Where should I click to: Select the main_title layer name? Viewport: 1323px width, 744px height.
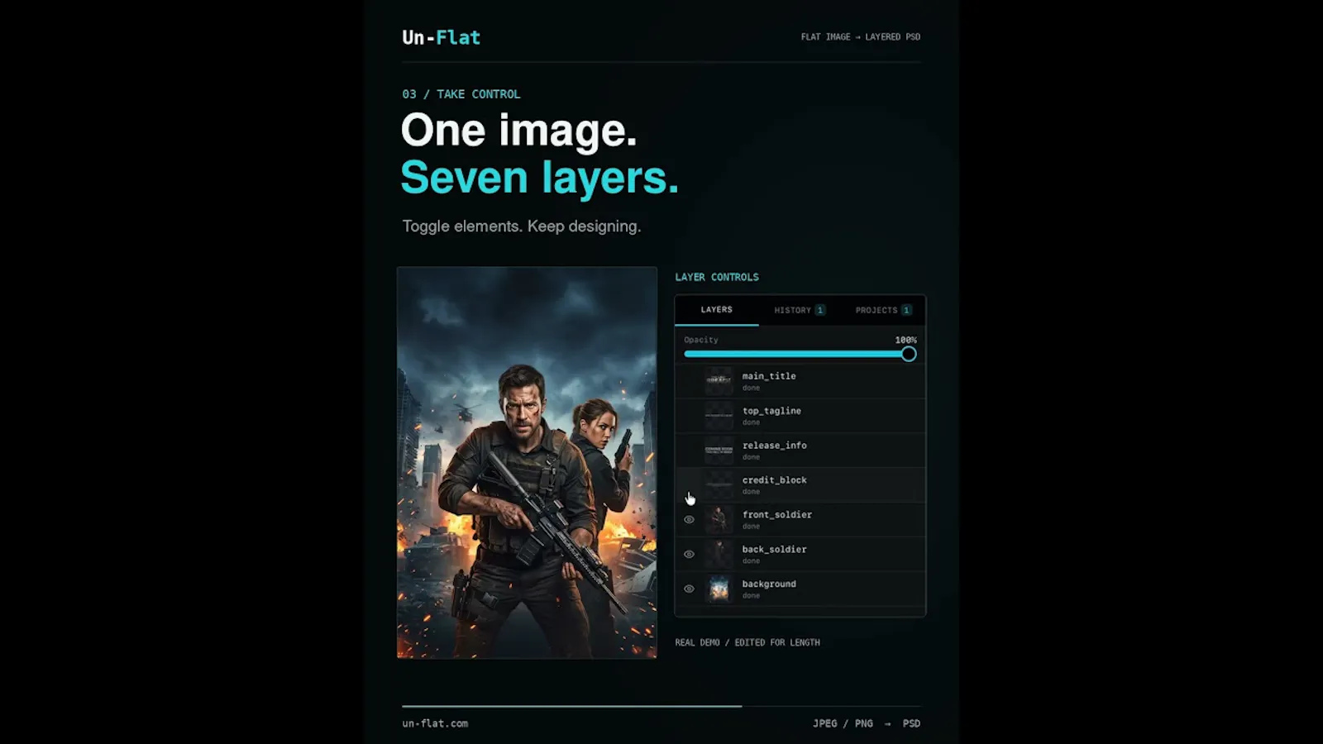[x=769, y=376]
